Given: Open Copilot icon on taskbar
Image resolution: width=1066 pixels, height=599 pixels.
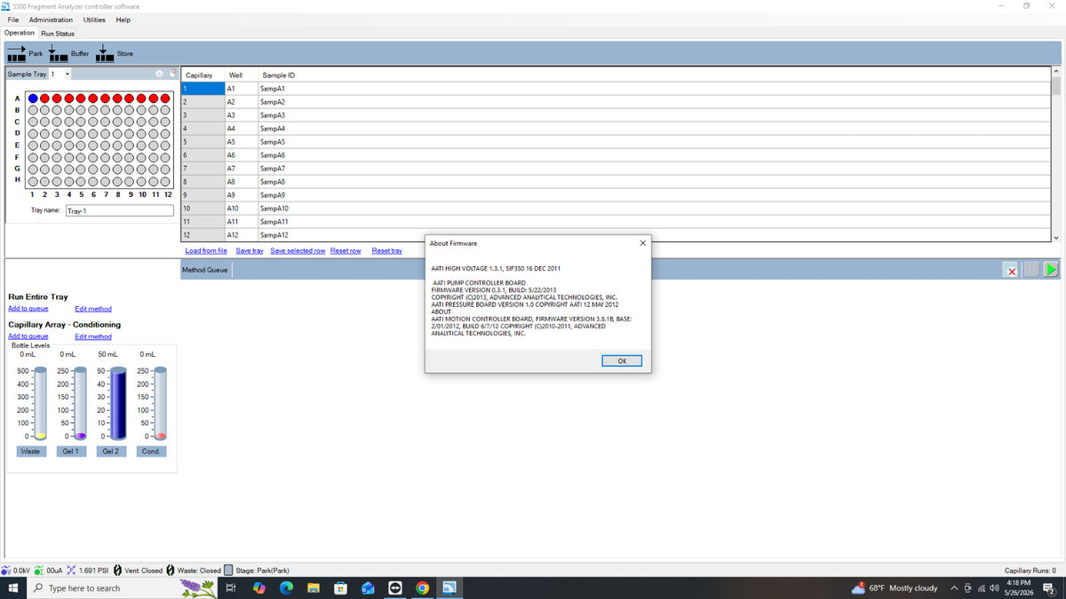Looking at the screenshot, I should tap(259, 588).
